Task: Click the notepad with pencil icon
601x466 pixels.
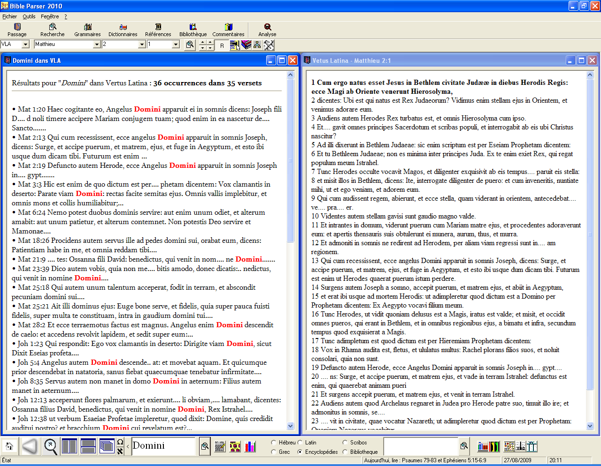Action: click(220, 446)
